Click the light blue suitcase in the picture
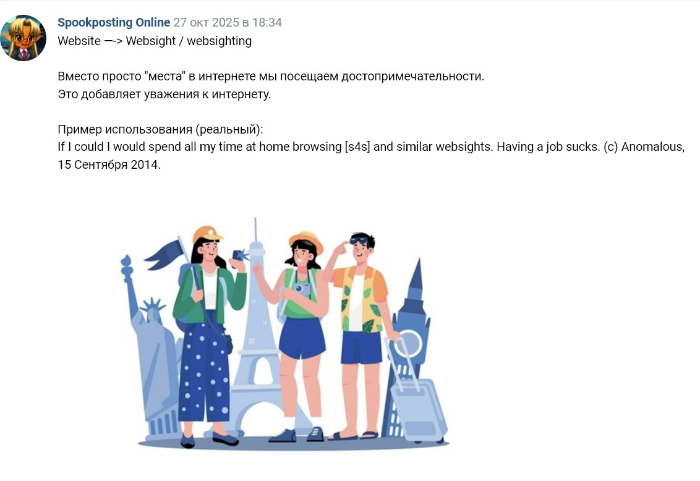700x481 pixels. point(419,408)
